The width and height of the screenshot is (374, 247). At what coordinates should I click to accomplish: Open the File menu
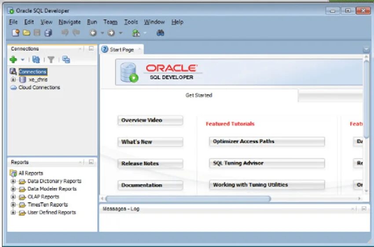pyautogui.click(x=13, y=22)
